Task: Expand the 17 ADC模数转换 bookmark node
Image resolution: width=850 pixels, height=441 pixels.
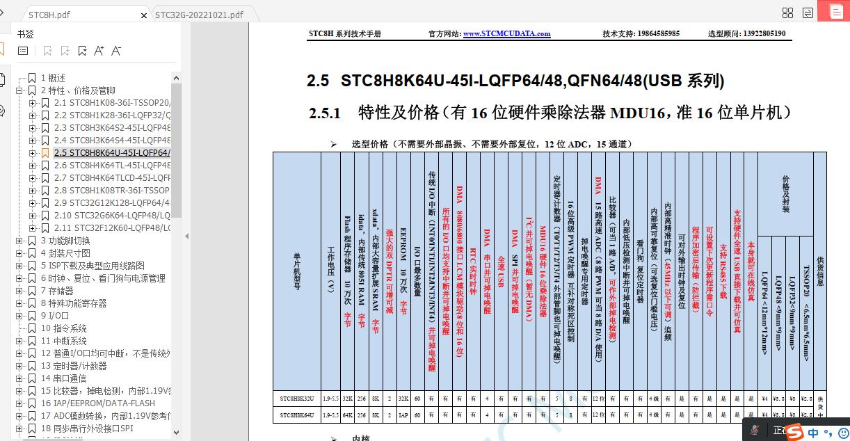Action: pyautogui.click(x=19, y=416)
